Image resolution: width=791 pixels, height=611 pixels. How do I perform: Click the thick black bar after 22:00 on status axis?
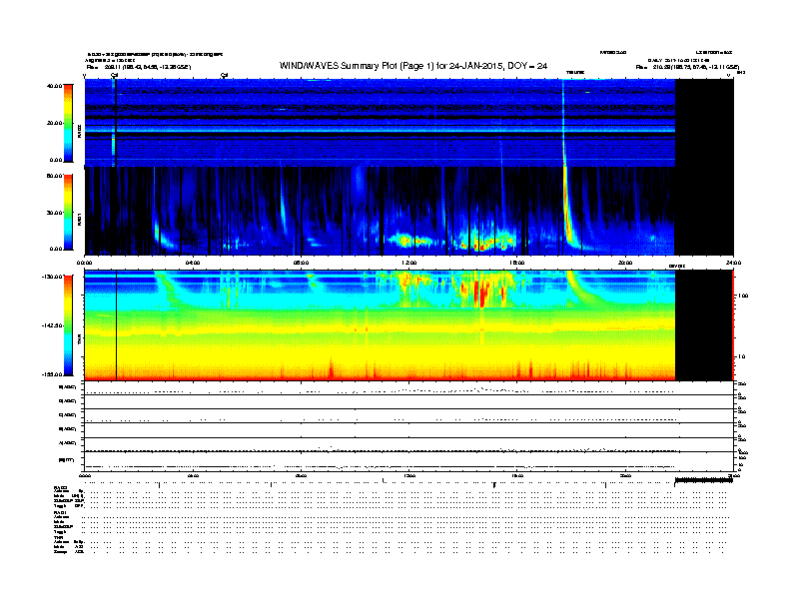[704, 481]
